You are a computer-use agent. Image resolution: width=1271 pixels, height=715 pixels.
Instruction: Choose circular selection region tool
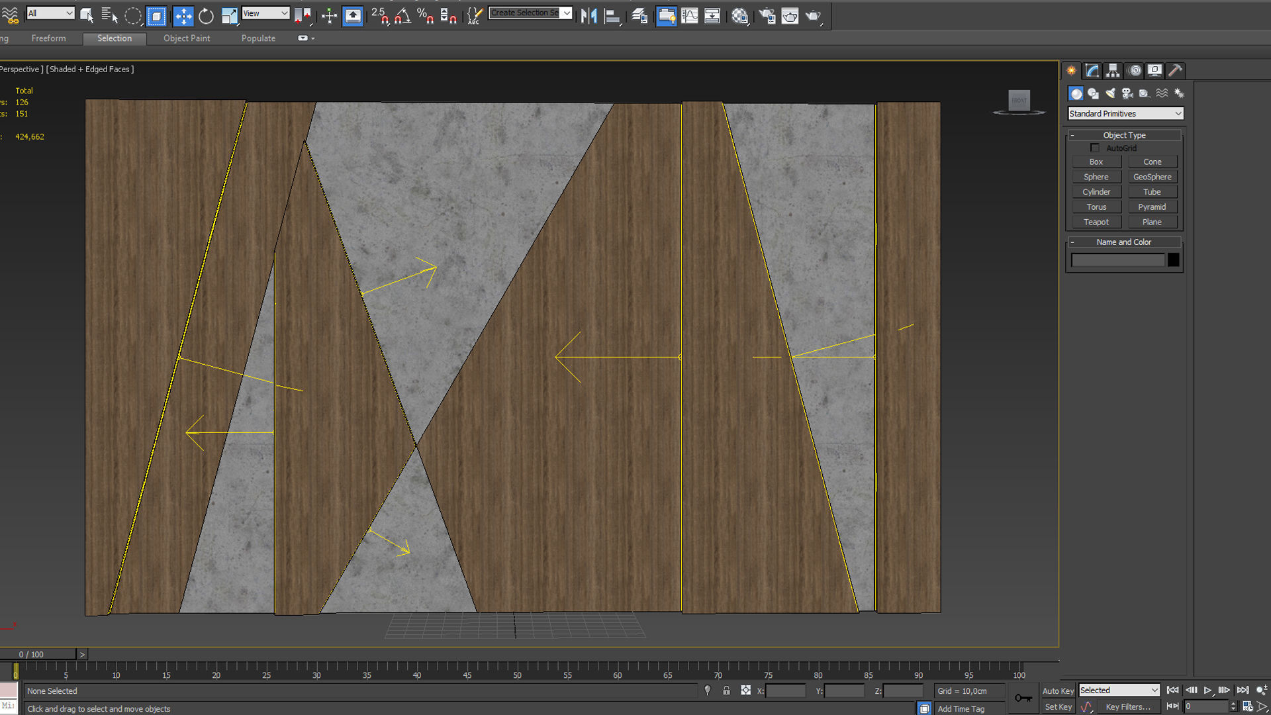click(x=133, y=15)
